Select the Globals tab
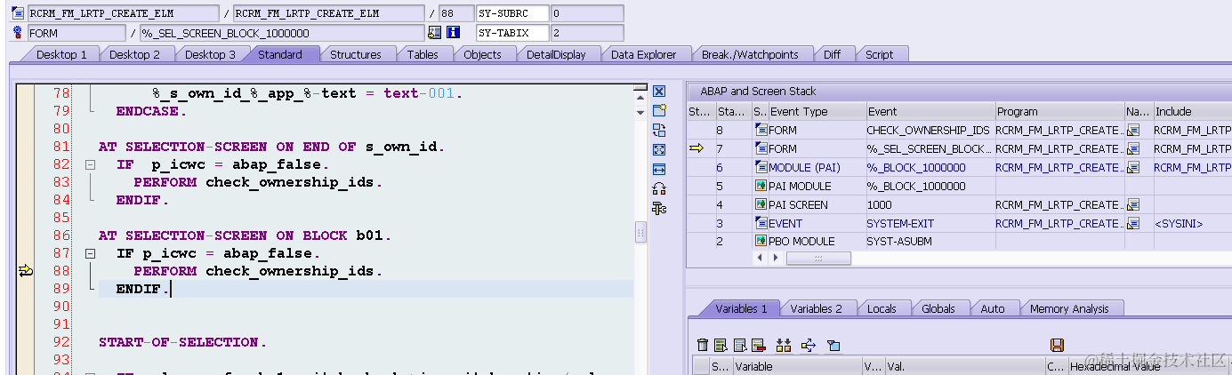Image resolution: width=1232 pixels, height=375 pixels. pyautogui.click(x=938, y=308)
